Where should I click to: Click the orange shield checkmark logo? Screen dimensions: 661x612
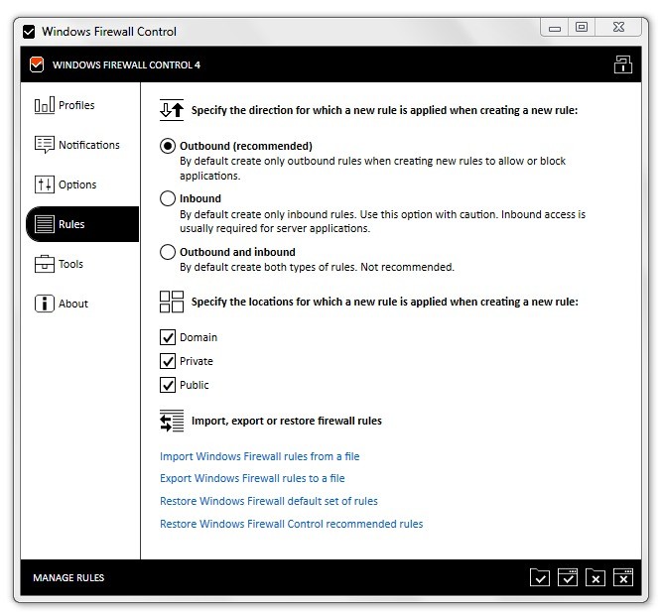point(37,64)
